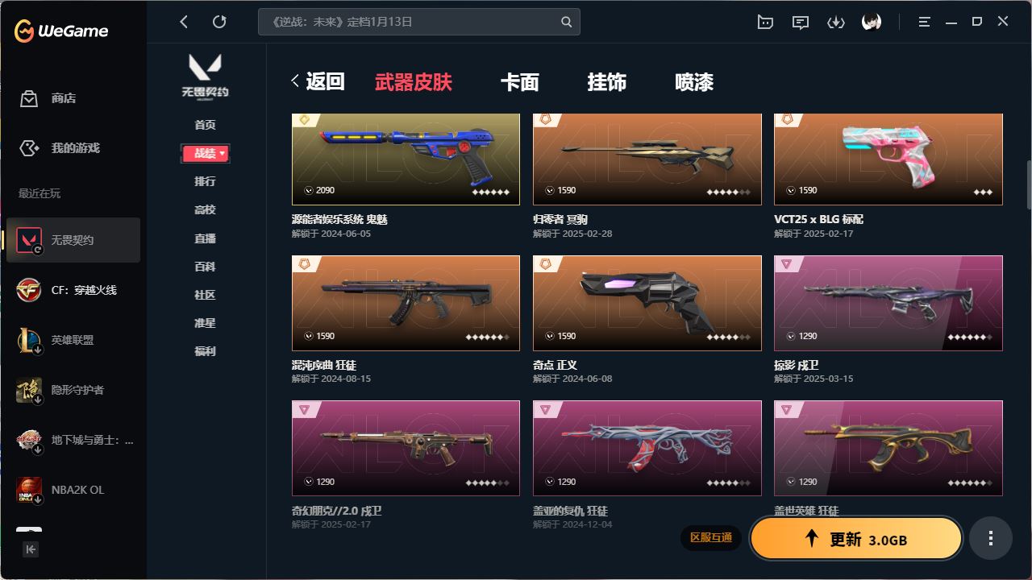Click the browser back arrow icon
This screenshot has width=1032, height=580.
(184, 22)
